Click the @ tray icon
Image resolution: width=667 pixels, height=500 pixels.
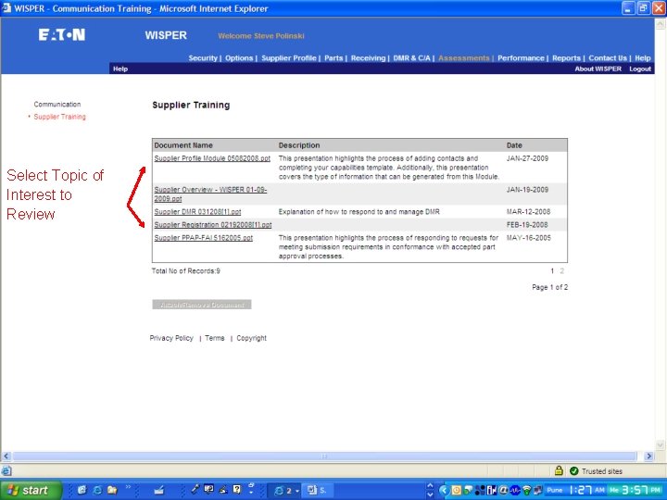point(504,491)
